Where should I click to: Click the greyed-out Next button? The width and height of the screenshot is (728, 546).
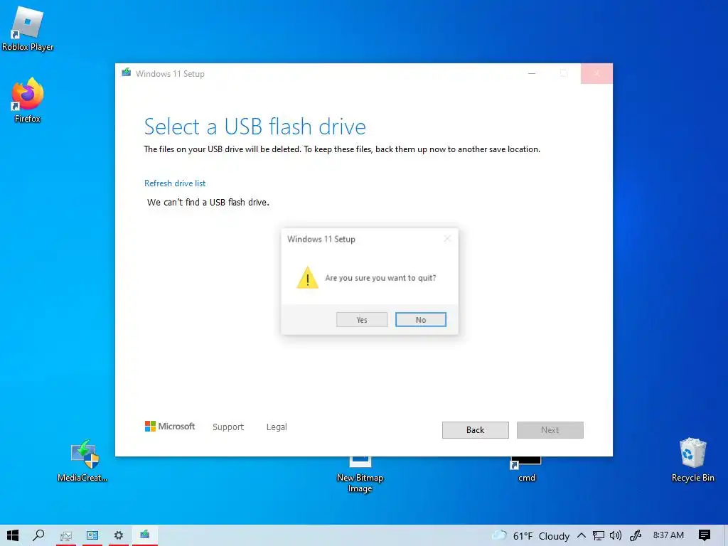550,430
